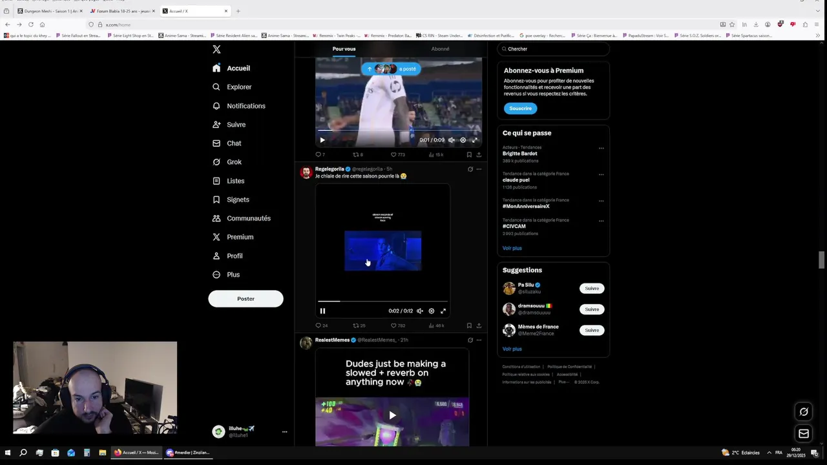Expand Regelegorilla video to fullscreen
This screenshot has height=465, width=827.
click(443, 311)
